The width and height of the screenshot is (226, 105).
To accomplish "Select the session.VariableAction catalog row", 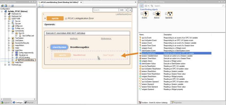I will [175, 56].
